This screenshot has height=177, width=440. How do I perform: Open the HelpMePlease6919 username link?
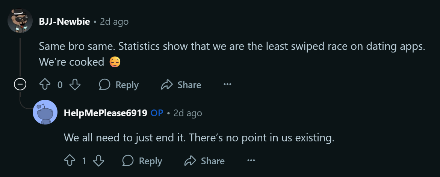(105, 113)
